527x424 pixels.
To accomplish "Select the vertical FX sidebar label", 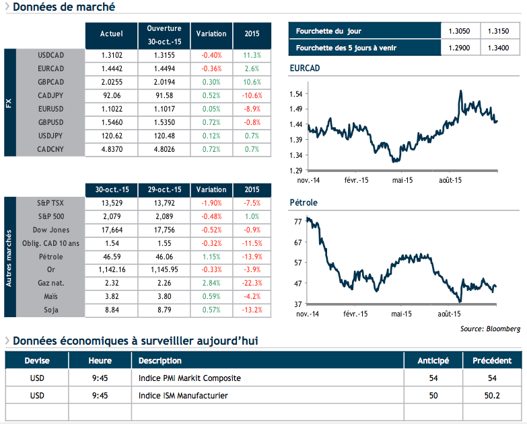I will click(x=9, y=103).
